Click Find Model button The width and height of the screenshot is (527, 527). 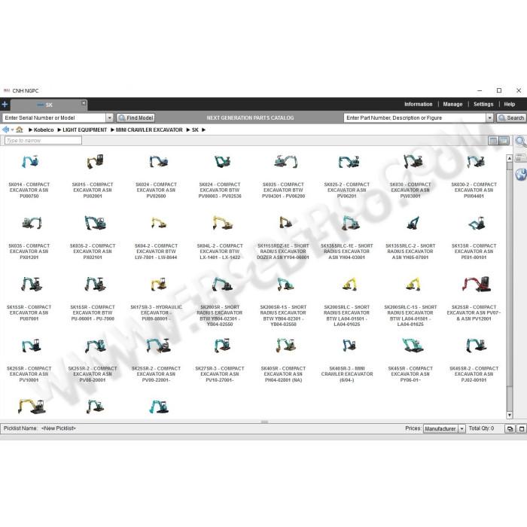pos(136,117)
